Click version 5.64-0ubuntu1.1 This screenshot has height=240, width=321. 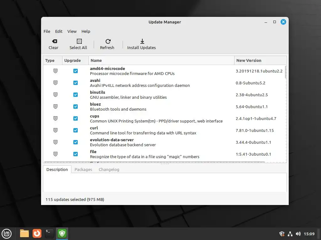coord(252,107)
